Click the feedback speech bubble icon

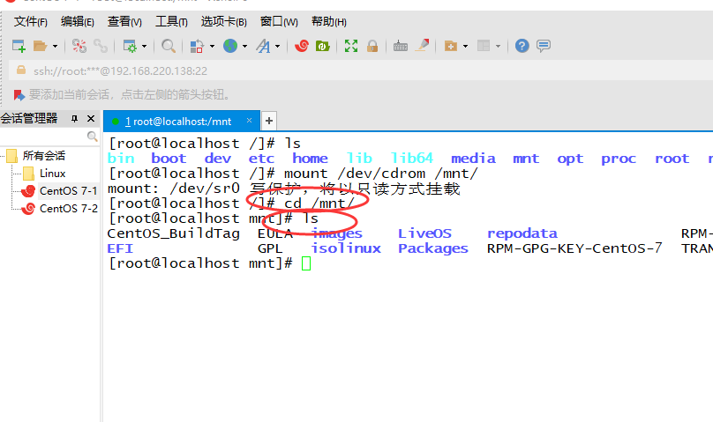coord(544,46)
